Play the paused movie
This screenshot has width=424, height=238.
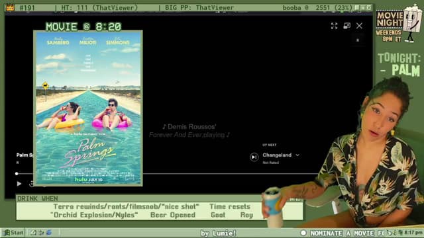(x=19, y=184)
